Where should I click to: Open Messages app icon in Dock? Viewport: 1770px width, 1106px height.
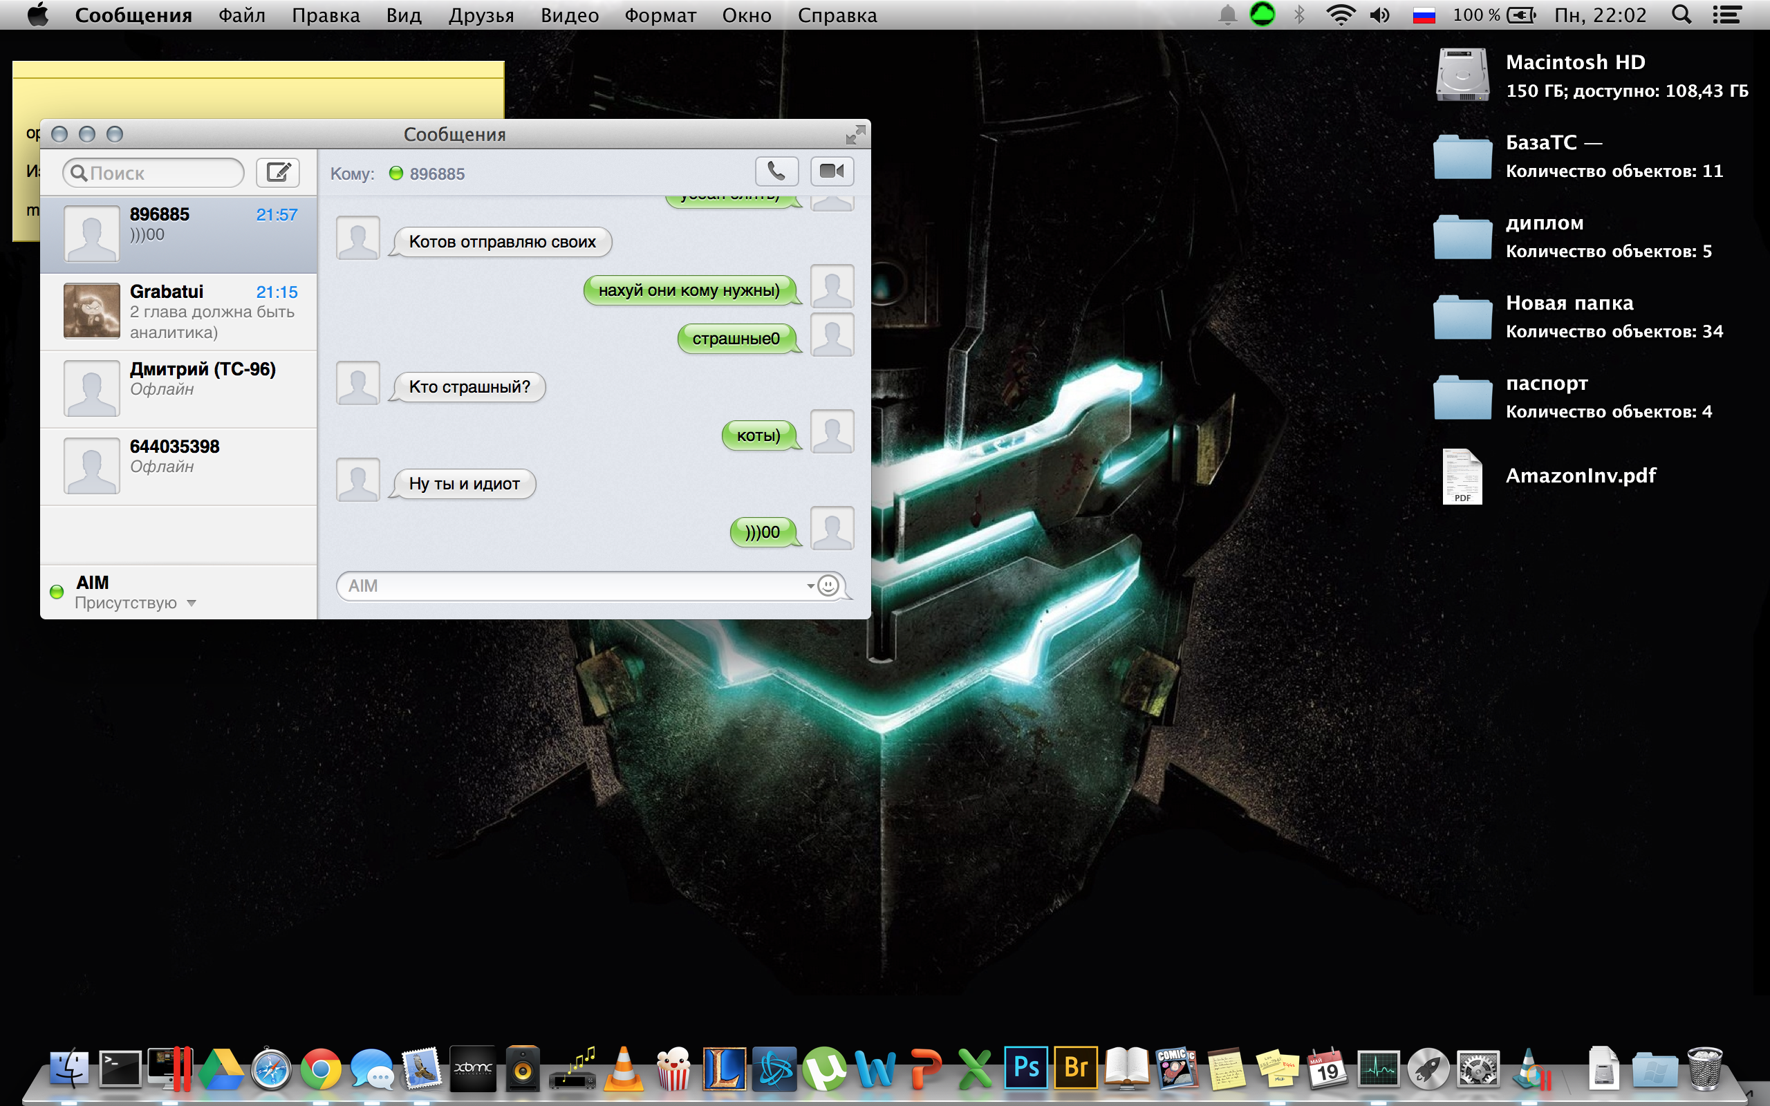pos(371,1069)
